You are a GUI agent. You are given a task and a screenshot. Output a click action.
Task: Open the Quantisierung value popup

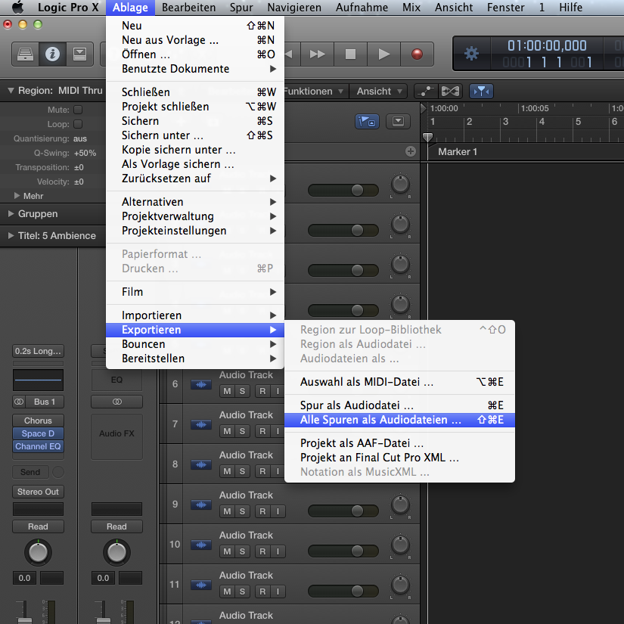(80, 138)
